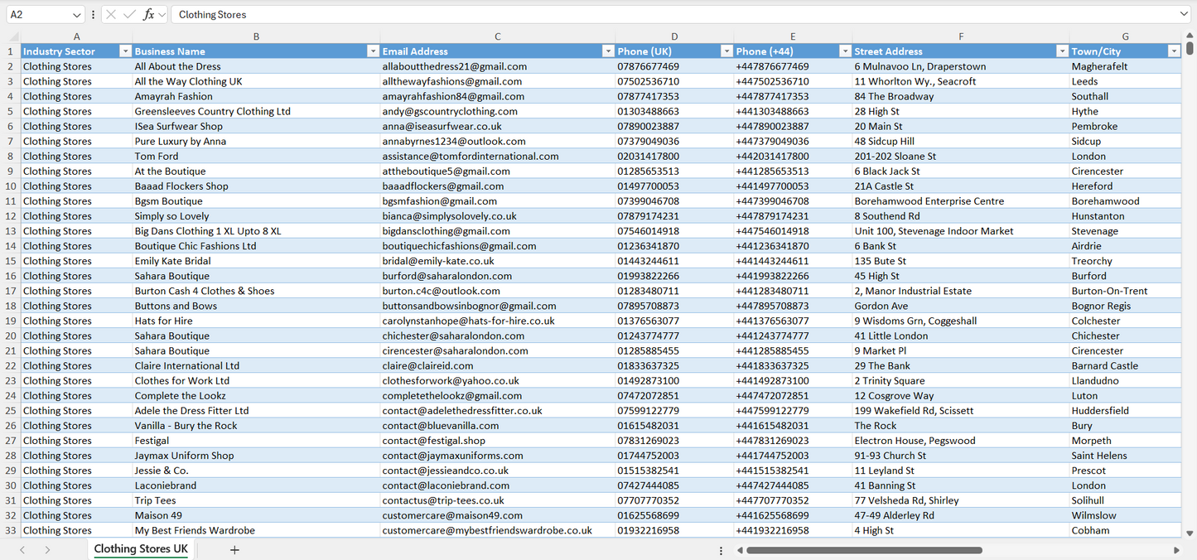Select row 33 header
The height and width of the screenshot is (560, 1197).
pos(11,530)
